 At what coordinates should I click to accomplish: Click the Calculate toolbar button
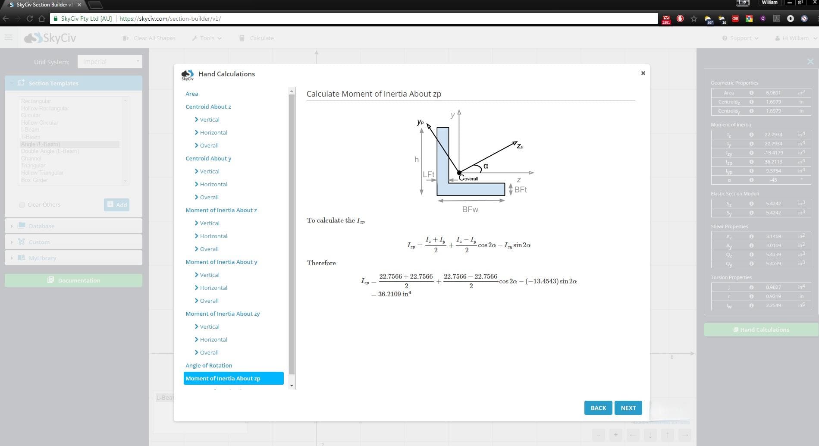click(x=257, y=38)
